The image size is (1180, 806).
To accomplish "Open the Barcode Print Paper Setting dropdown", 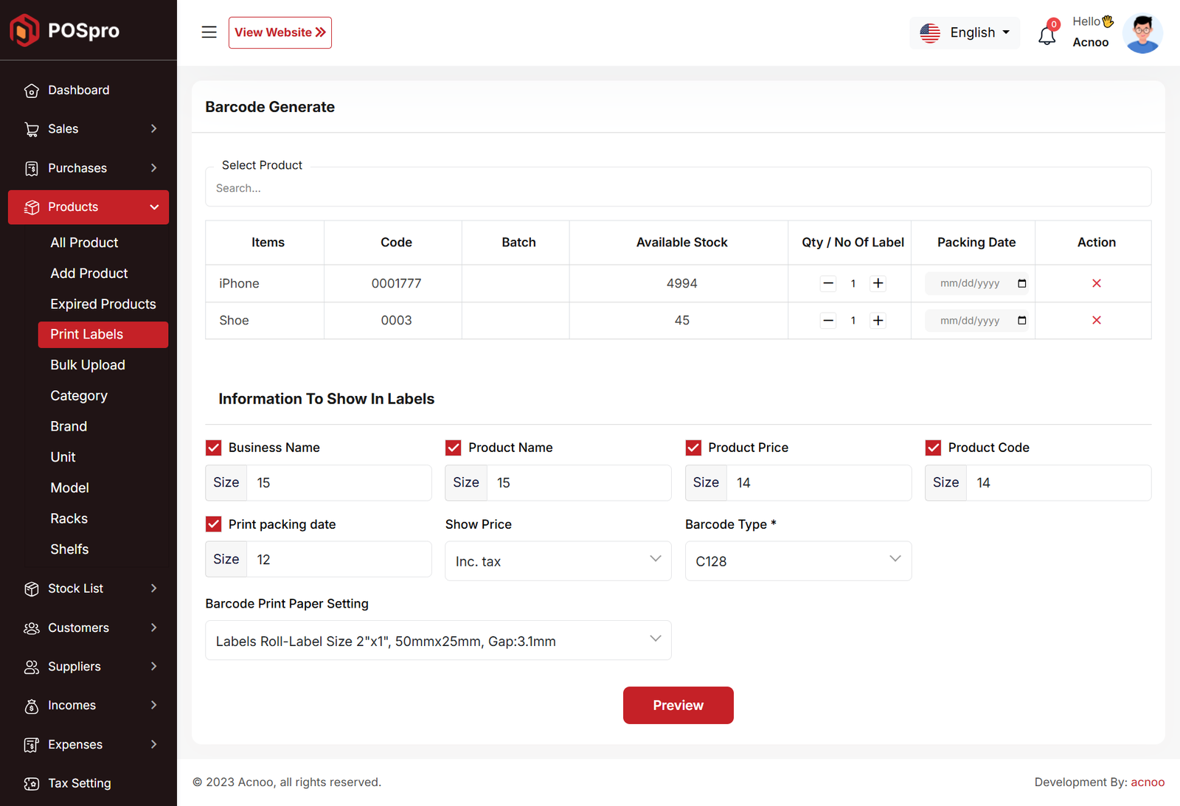I will pos(437,641).
